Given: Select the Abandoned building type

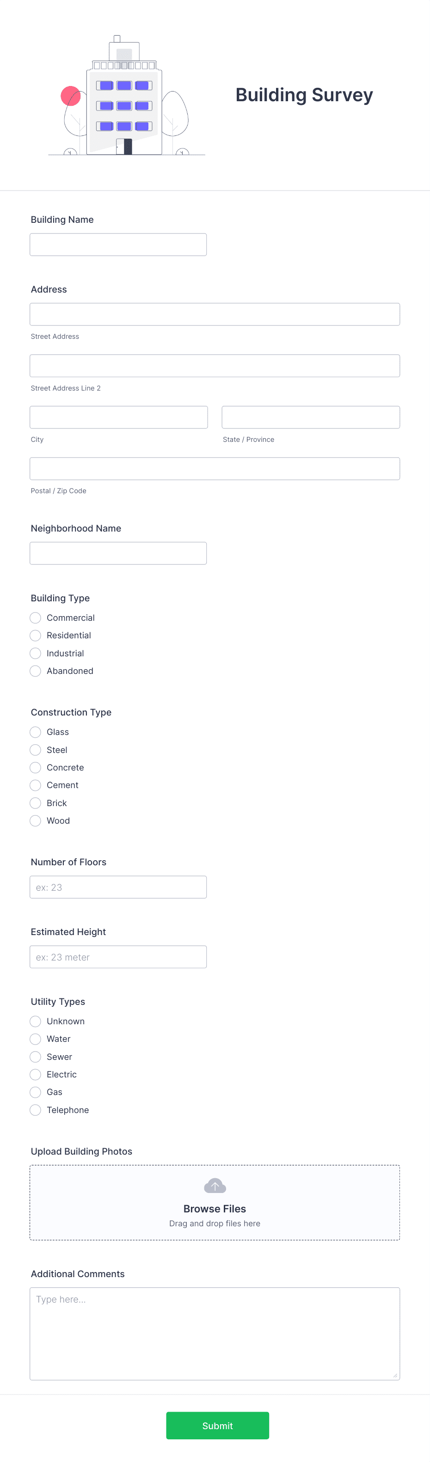Looking at the screenshot, I should pos(35,671).
